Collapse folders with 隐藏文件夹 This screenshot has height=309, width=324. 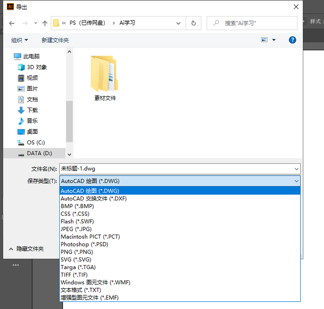pyautogui.click(x=26, y=249)
